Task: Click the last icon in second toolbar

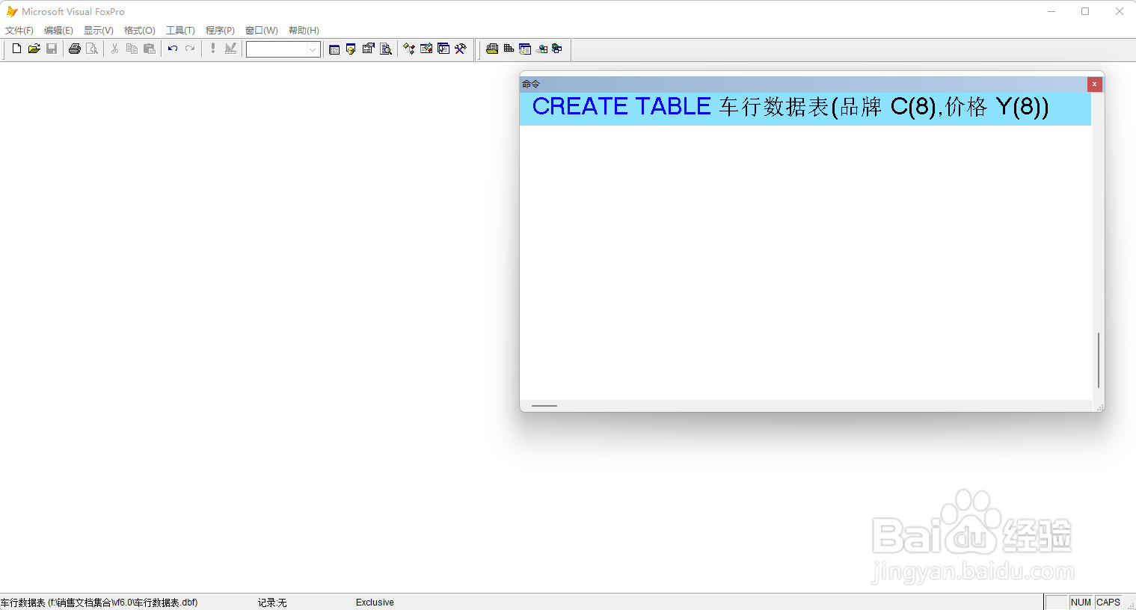Action: [x=557, y=49]
